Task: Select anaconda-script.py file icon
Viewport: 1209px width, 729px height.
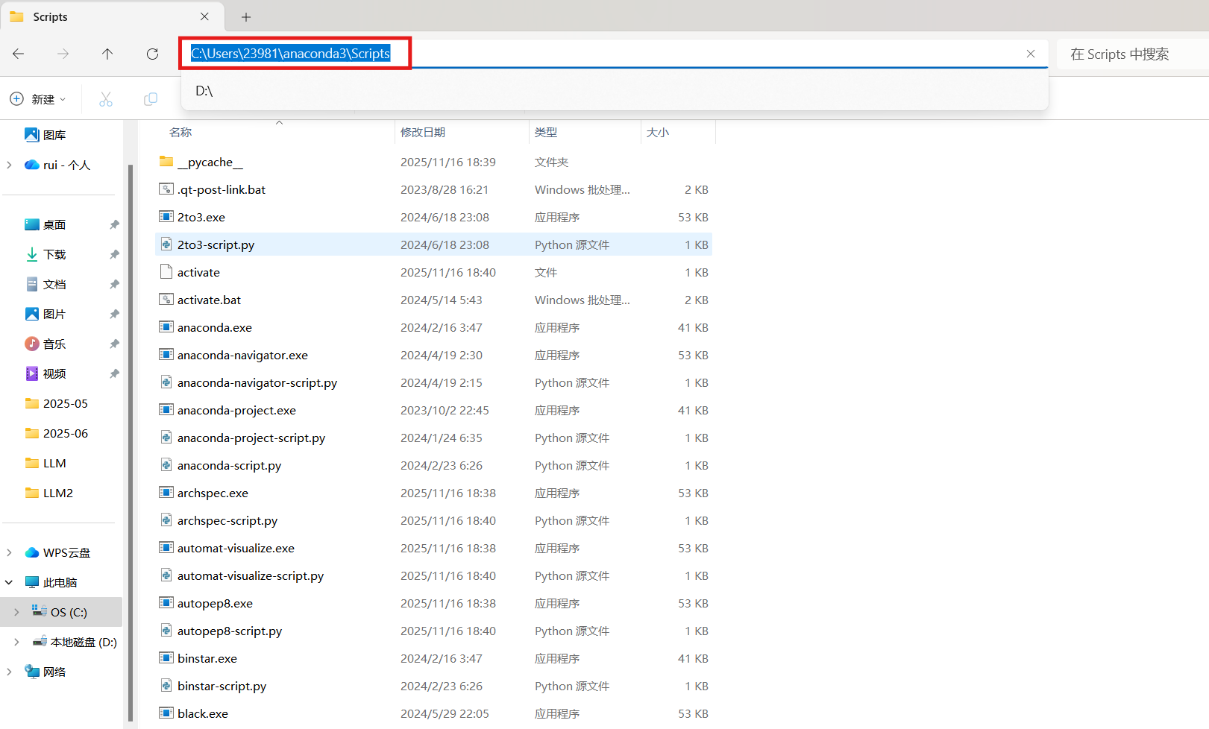Action: [x=166, y=465]
